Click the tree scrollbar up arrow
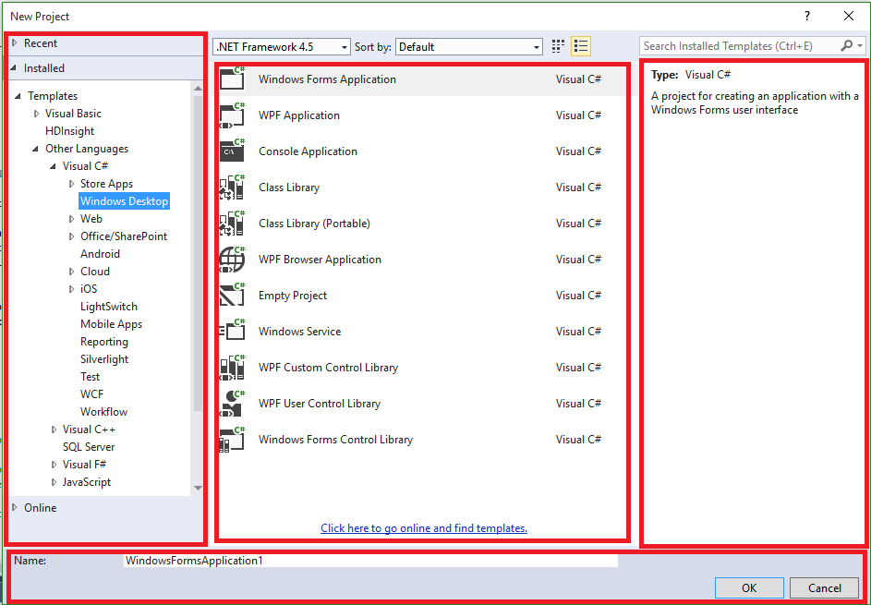The image size is (871, 605). (x=198, y=89)
